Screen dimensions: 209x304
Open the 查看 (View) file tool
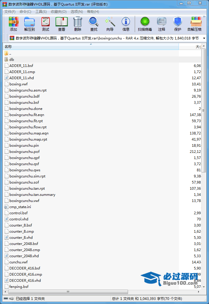coord(62,24)
